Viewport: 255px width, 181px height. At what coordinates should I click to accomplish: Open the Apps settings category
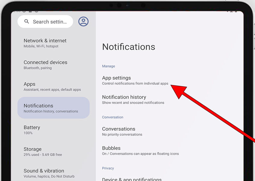(x=53, y=86)
